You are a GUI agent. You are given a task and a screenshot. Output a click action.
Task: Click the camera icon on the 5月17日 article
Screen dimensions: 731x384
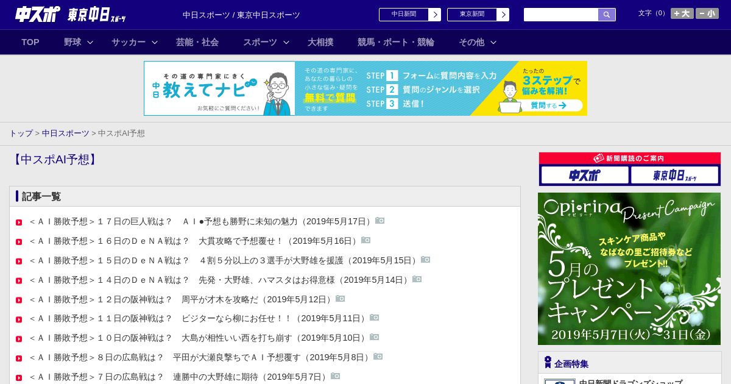coord(380,221)
